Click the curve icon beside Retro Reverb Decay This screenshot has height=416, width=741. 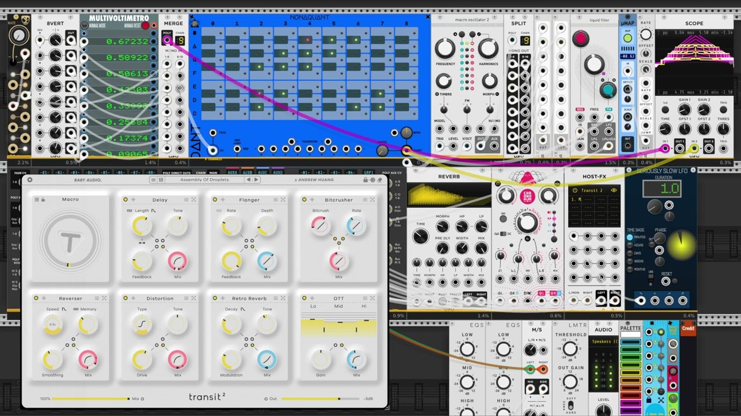[x=244, y=309]
